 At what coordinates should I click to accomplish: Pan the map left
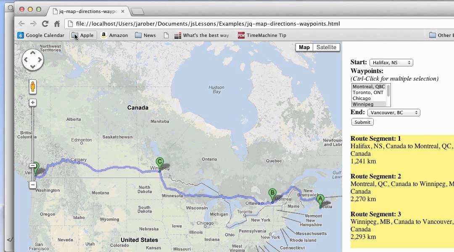(26, 60)
